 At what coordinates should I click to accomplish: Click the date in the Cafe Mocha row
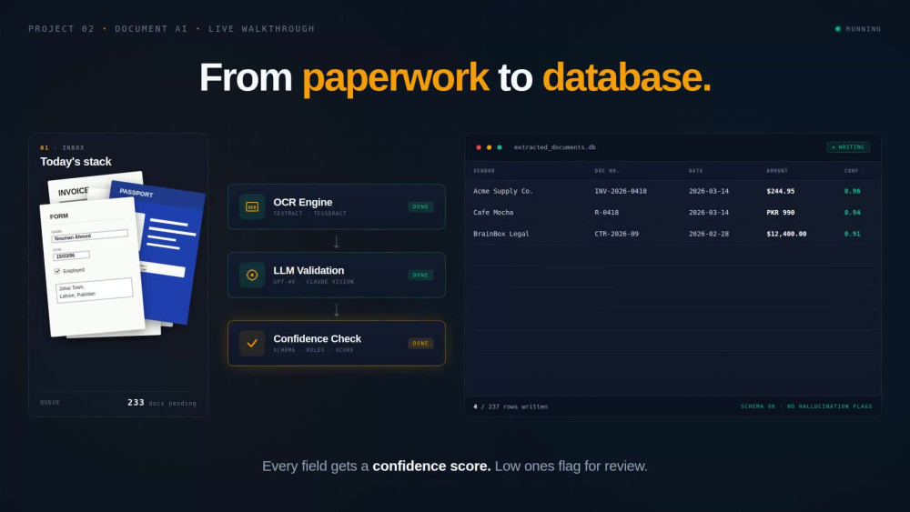(x=709, y=213)
